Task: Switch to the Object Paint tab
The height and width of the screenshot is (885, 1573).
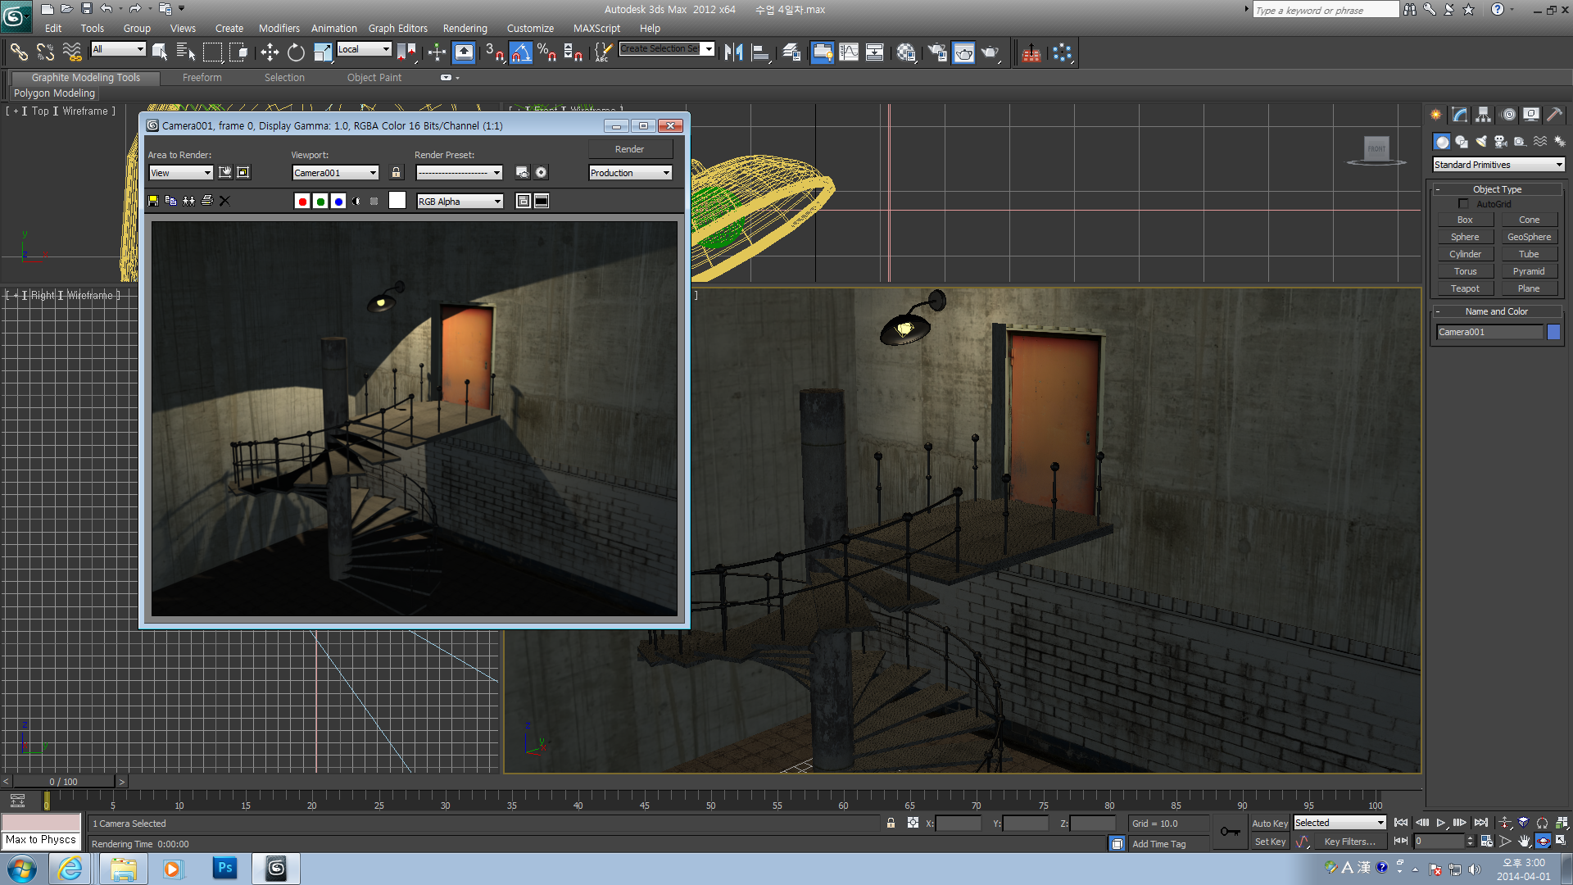Action: pos(374,78)
